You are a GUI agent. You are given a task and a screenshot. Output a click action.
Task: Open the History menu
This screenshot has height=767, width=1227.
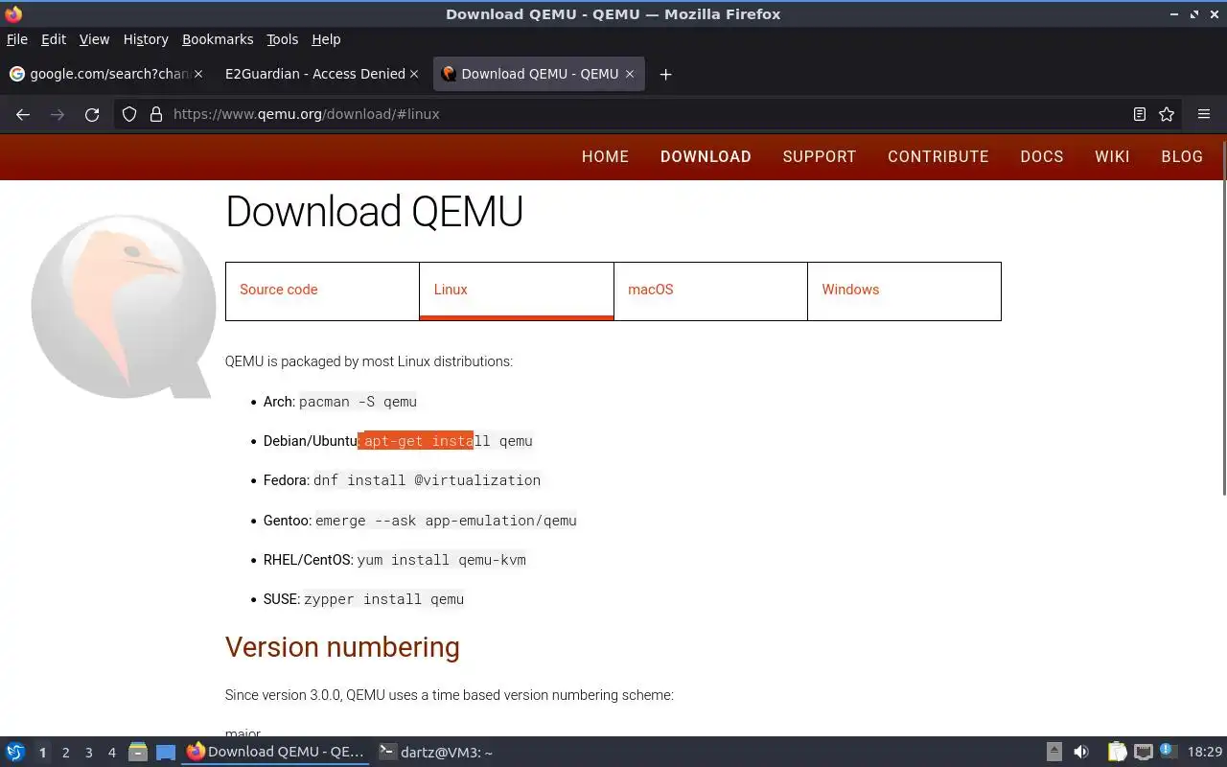pos(146,39)
